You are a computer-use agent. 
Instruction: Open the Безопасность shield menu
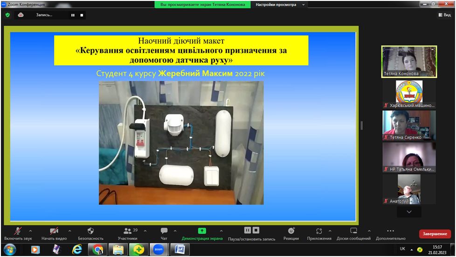click(x=90, y=234)
